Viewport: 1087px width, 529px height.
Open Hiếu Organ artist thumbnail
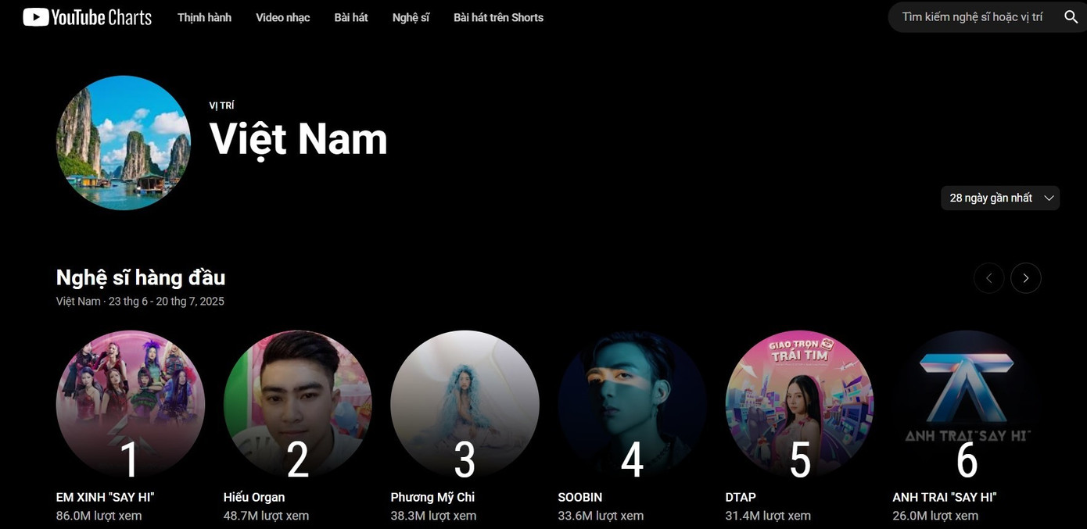pos(297,404)
